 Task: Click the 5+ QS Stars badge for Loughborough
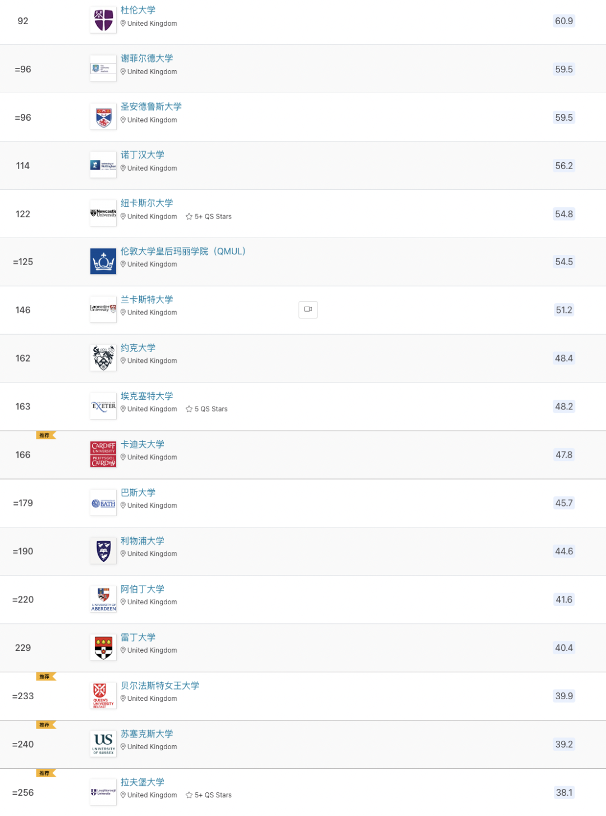click(209, 795)
